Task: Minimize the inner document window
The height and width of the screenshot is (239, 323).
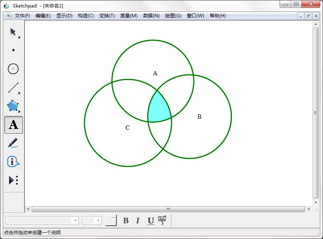Action: pyautogui.click(x=301, y=16)
